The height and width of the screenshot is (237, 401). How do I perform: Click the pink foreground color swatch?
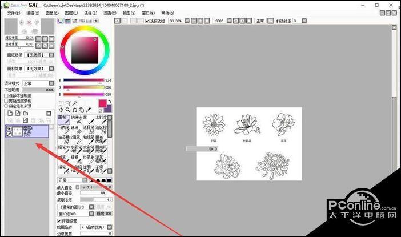point(103,103)
